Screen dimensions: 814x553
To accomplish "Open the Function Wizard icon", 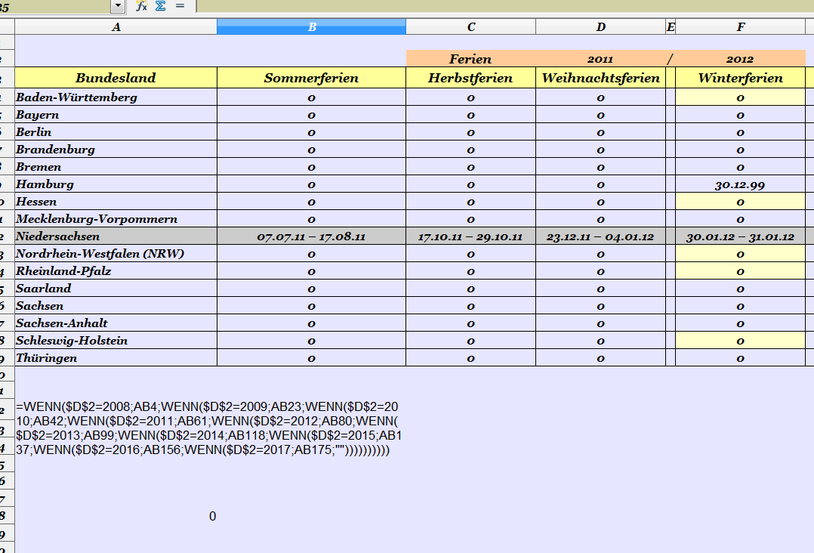I will [x=141, y=6].
